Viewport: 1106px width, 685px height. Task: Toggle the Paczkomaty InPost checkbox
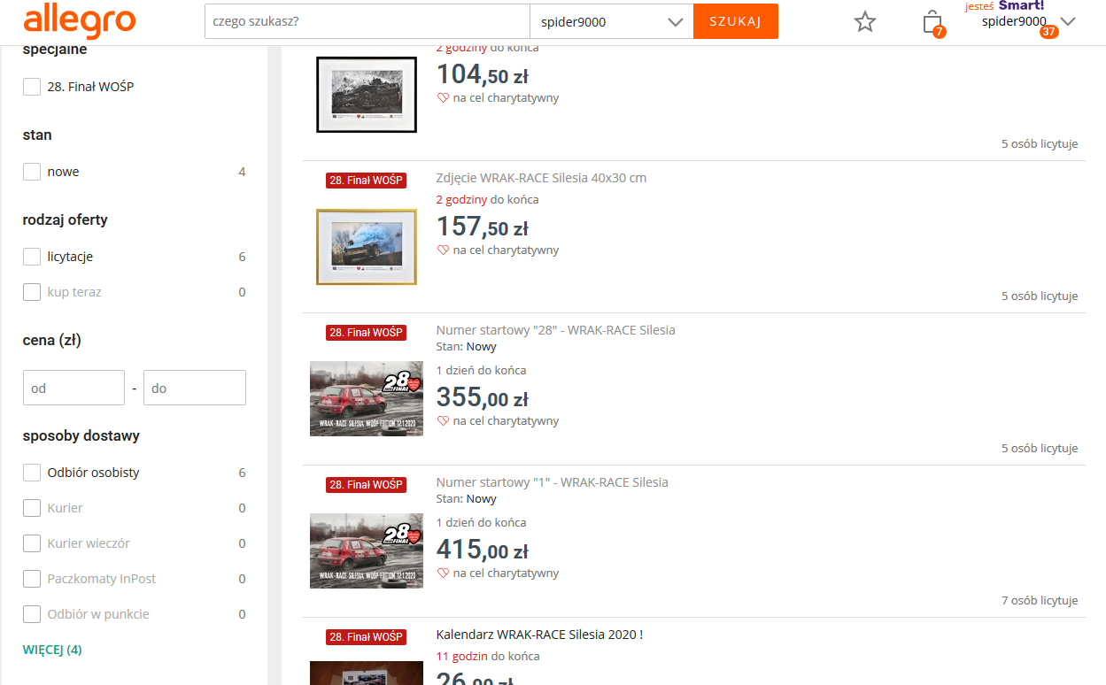pyautogui.click(x=32, y=579)
